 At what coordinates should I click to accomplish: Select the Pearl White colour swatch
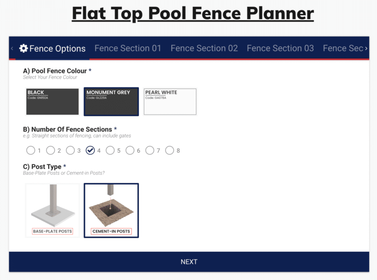[170, 102]
